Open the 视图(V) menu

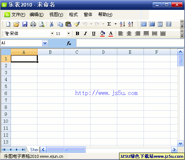[56, 15]
